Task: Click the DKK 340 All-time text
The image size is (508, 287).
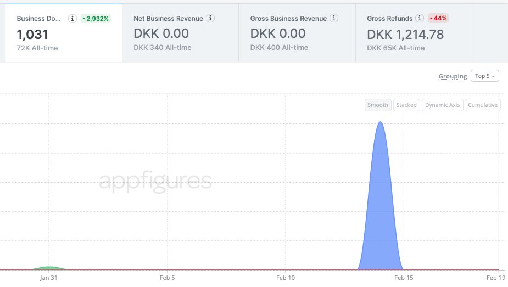Action: (163, 48)
